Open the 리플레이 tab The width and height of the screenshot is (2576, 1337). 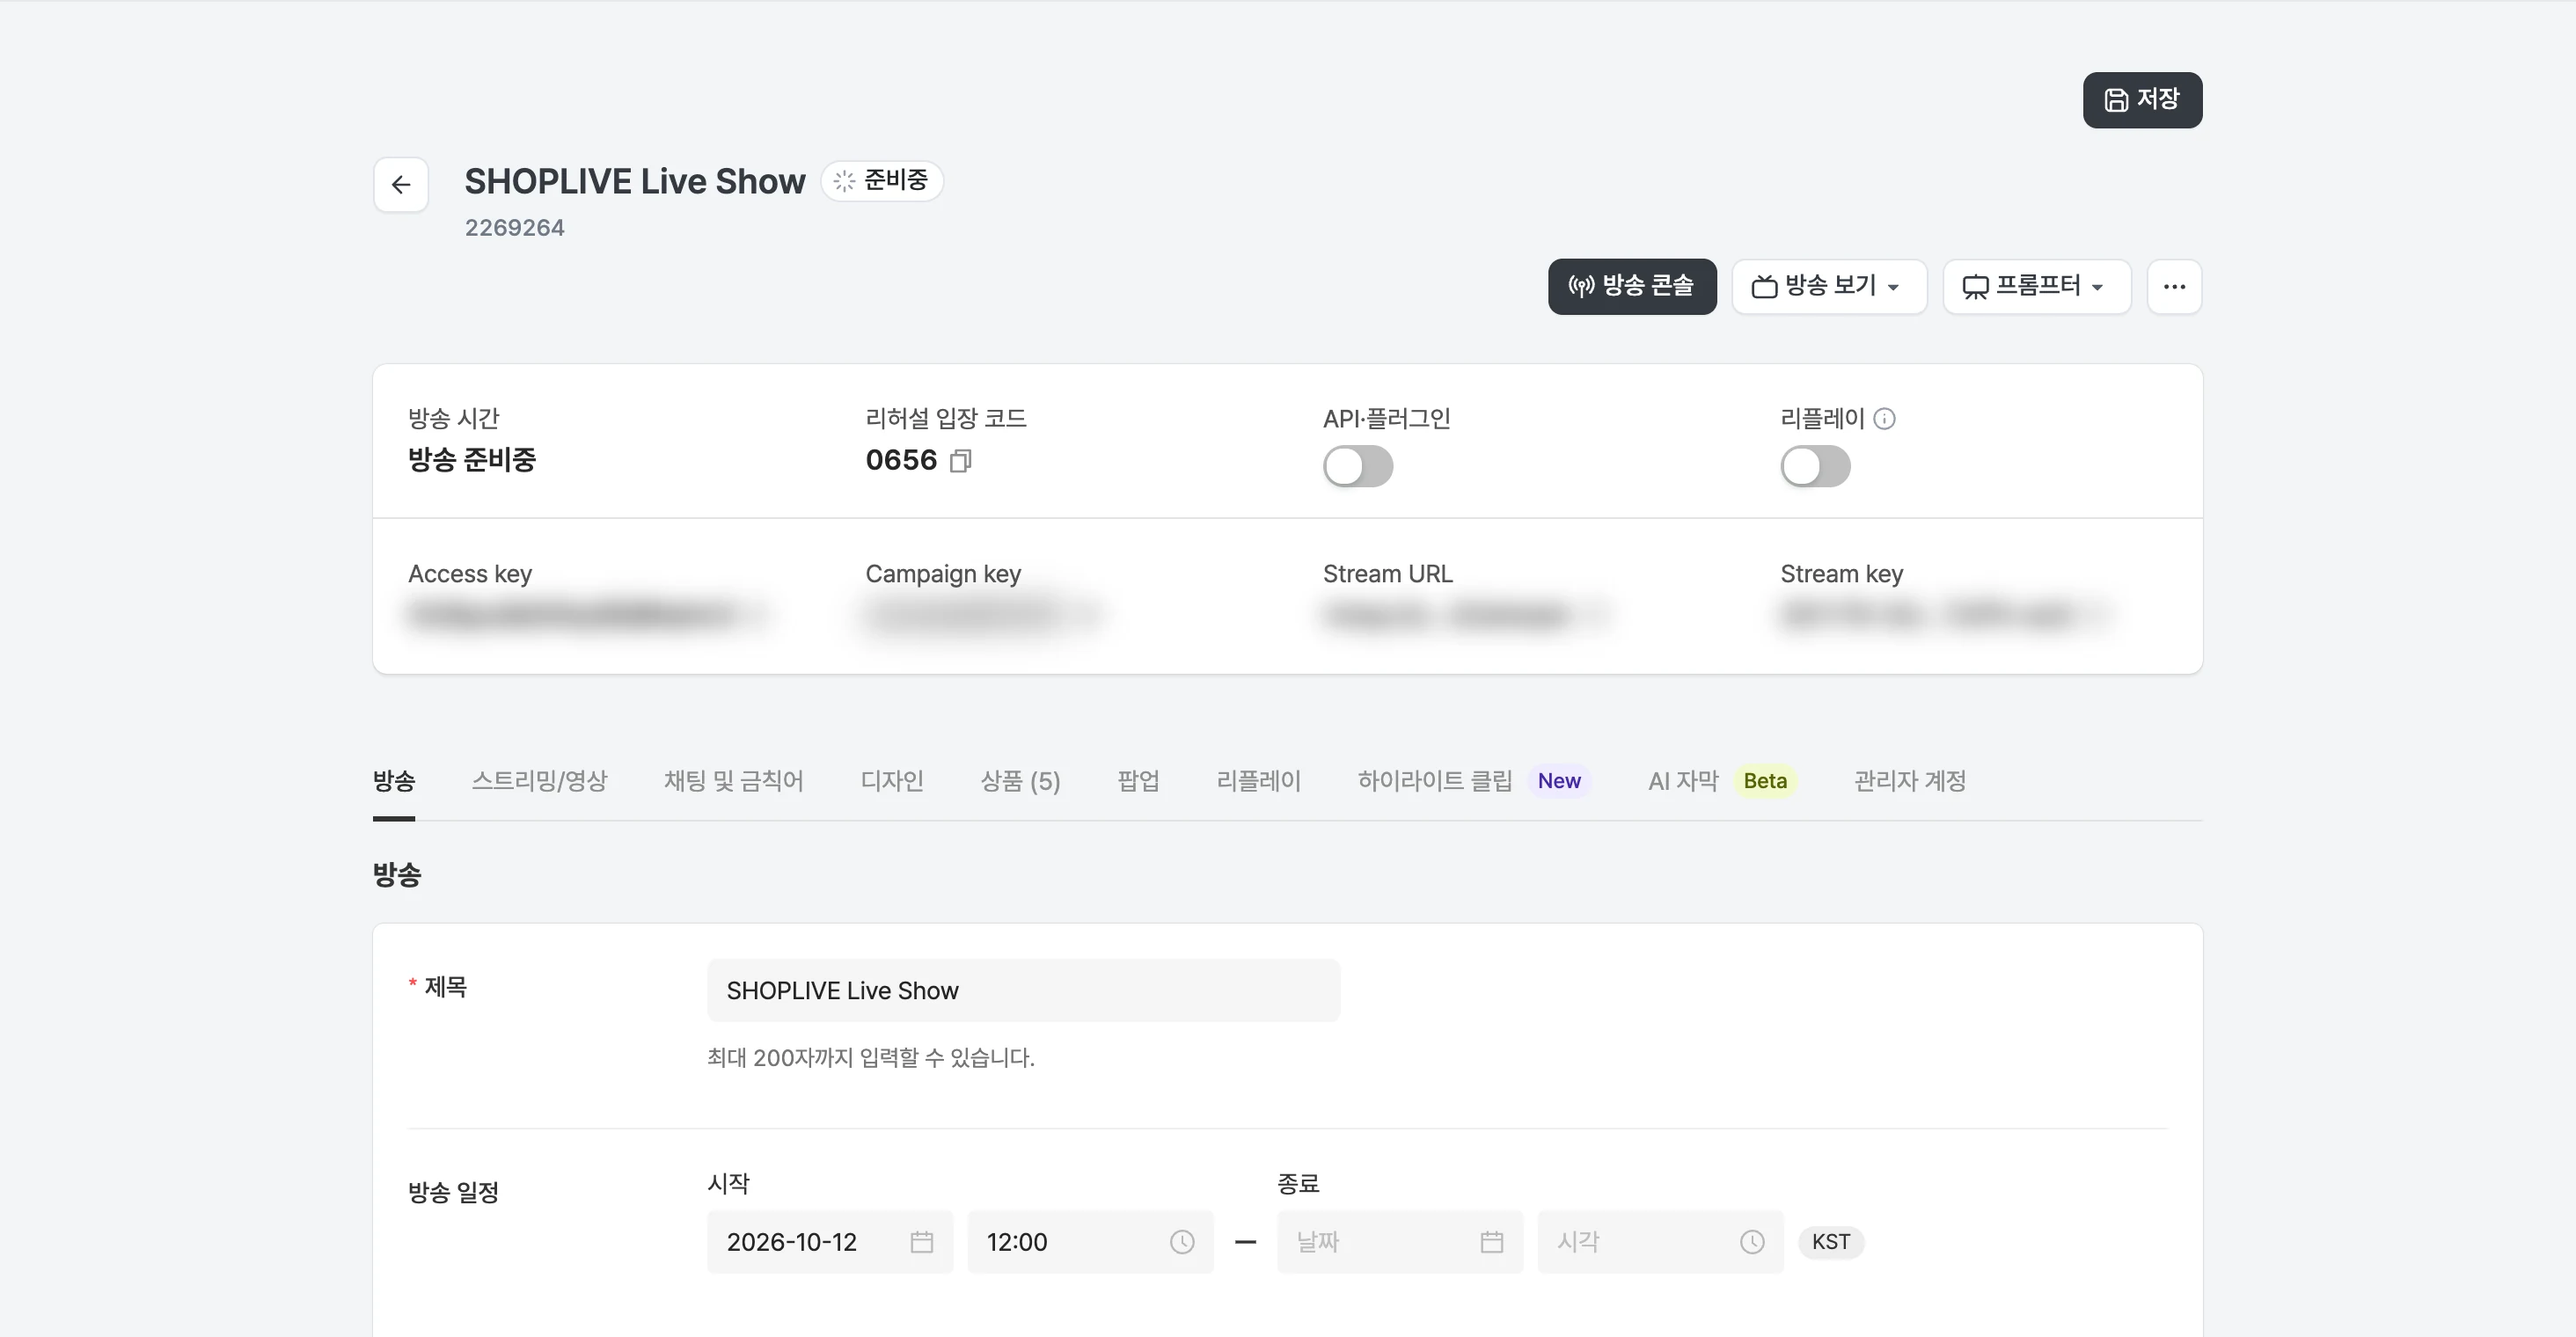tap(1258, 780)
